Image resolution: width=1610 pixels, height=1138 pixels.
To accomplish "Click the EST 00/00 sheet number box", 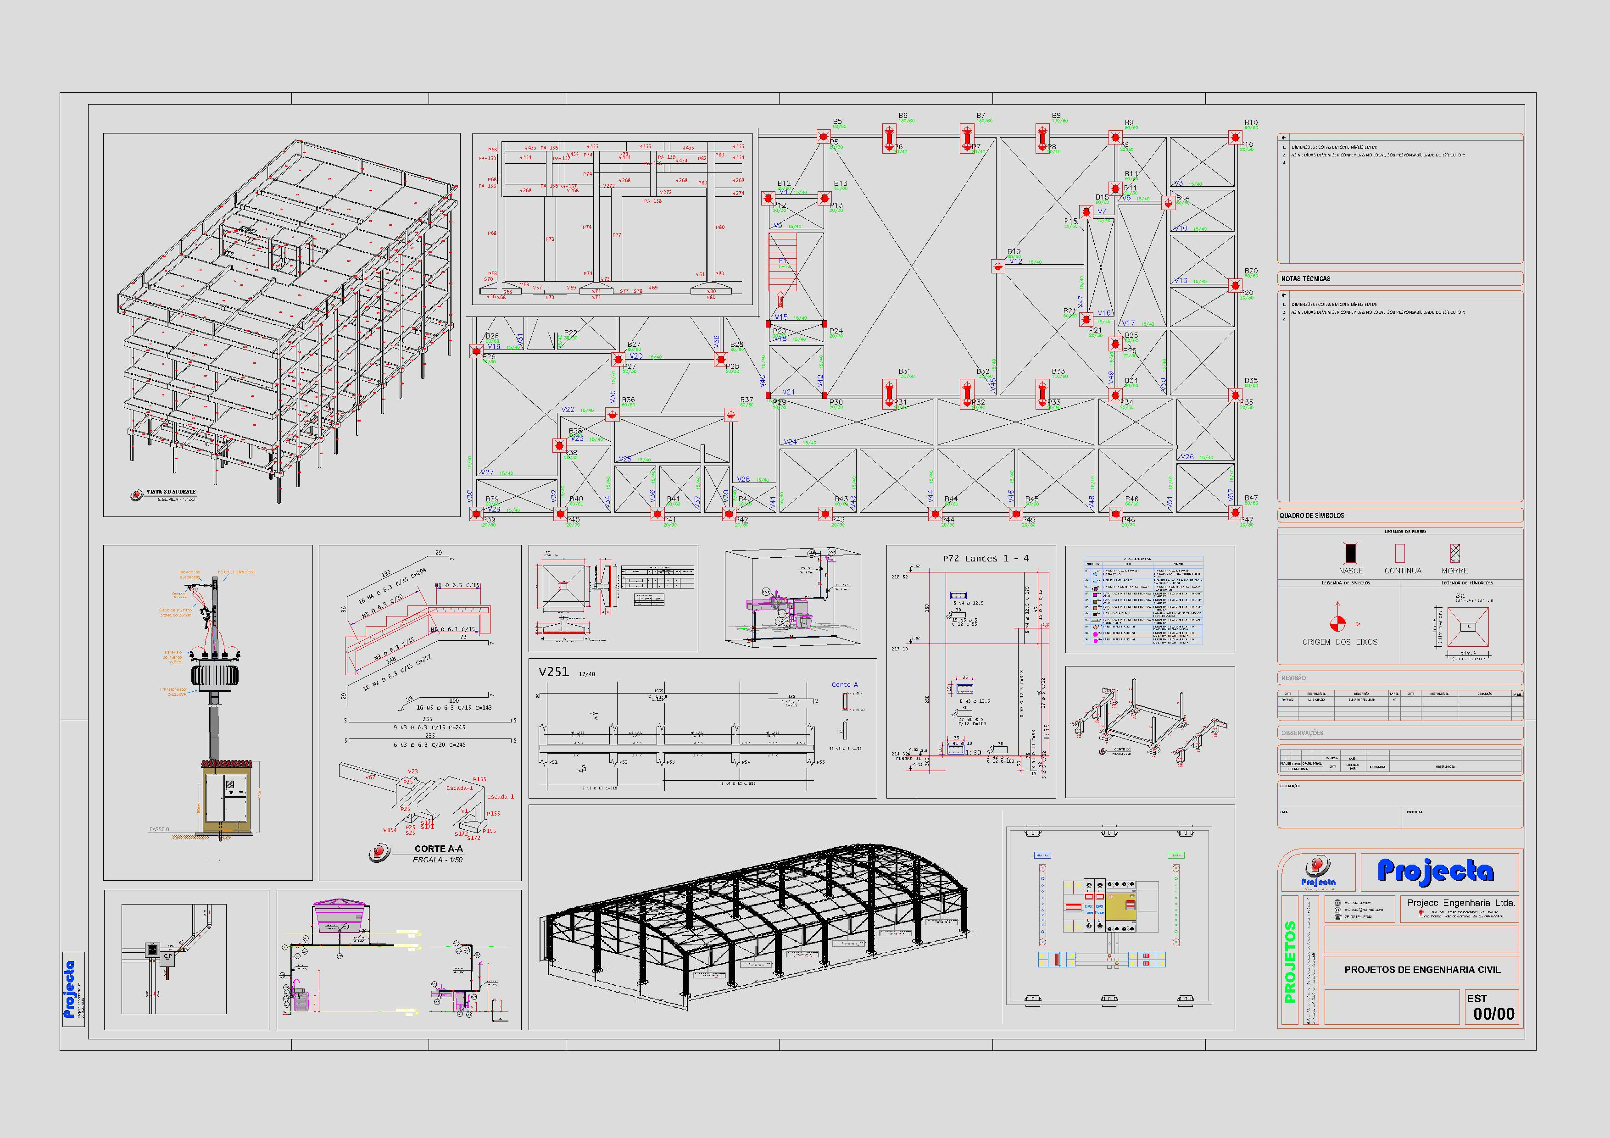I will click(1492, 1007).
